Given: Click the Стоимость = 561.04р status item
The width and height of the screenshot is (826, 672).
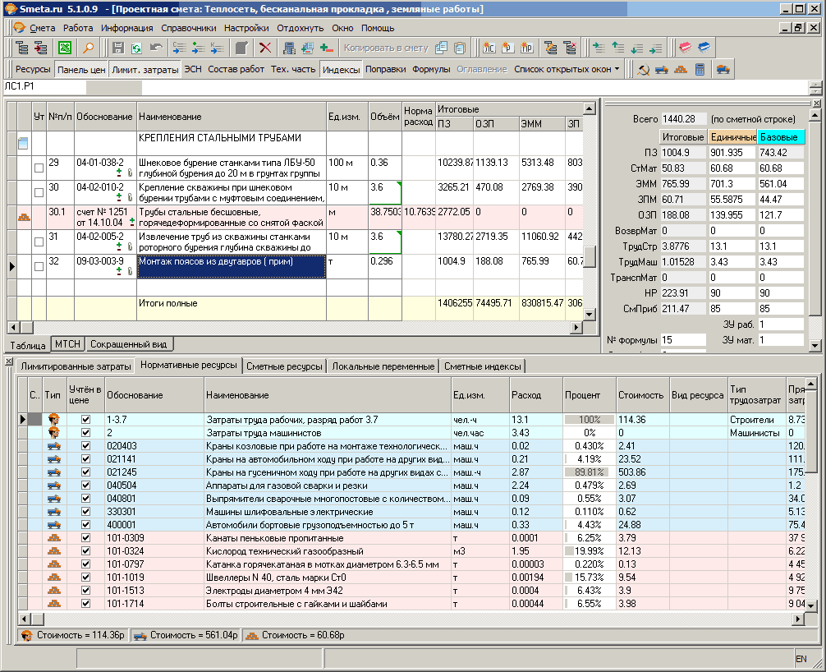Looking at the screenshot, I should point(186,636).
